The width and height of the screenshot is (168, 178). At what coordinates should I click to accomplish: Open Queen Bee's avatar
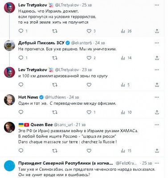9,127
